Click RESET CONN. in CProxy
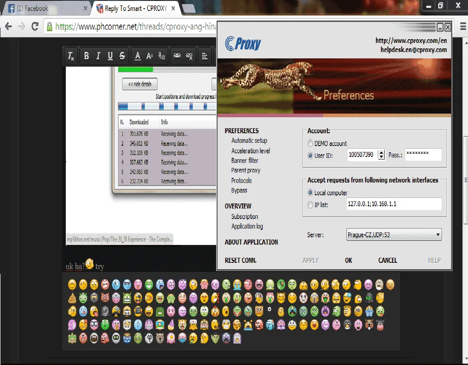This screenshot has width=468, height=365. [240, 261]
